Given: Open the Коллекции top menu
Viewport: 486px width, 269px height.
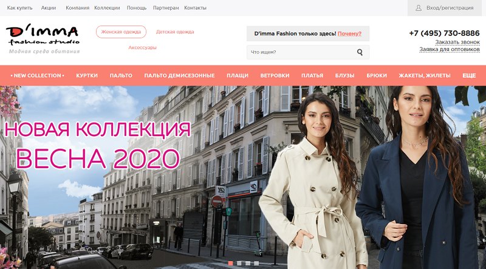Looking at the screenshot, I should [x=108, y=8].
